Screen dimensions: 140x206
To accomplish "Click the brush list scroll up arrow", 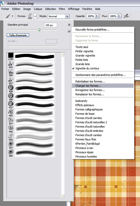I will [x=63, y=55].
